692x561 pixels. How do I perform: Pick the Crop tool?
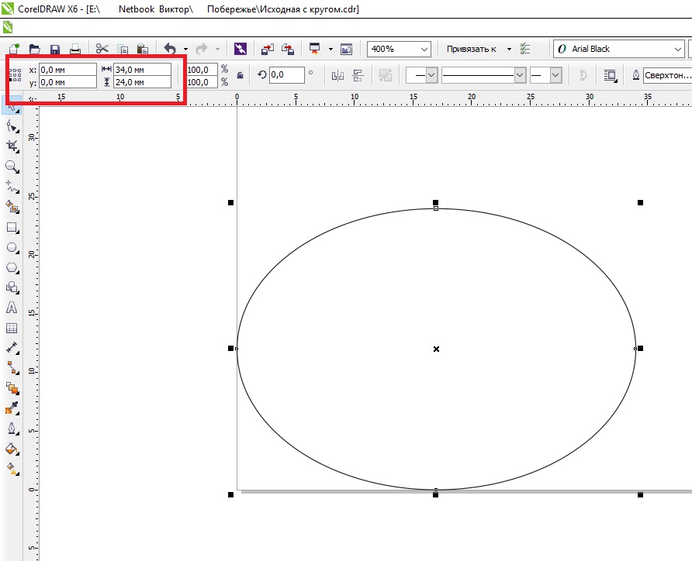12,146
